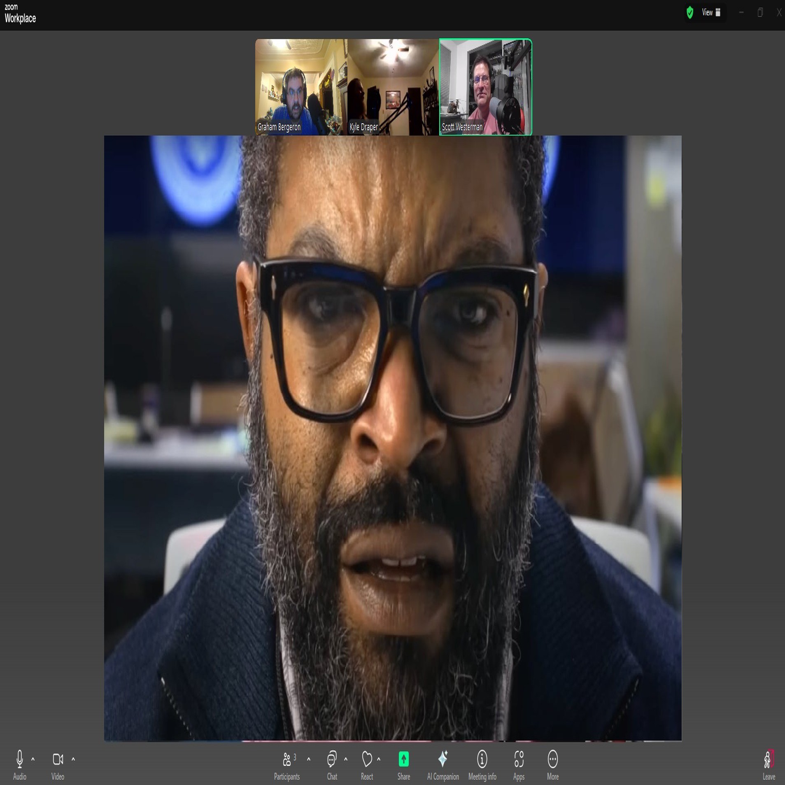Expand the Participants options arrow
The width and height of the screenshot is (785, 785).
[309, 759]
